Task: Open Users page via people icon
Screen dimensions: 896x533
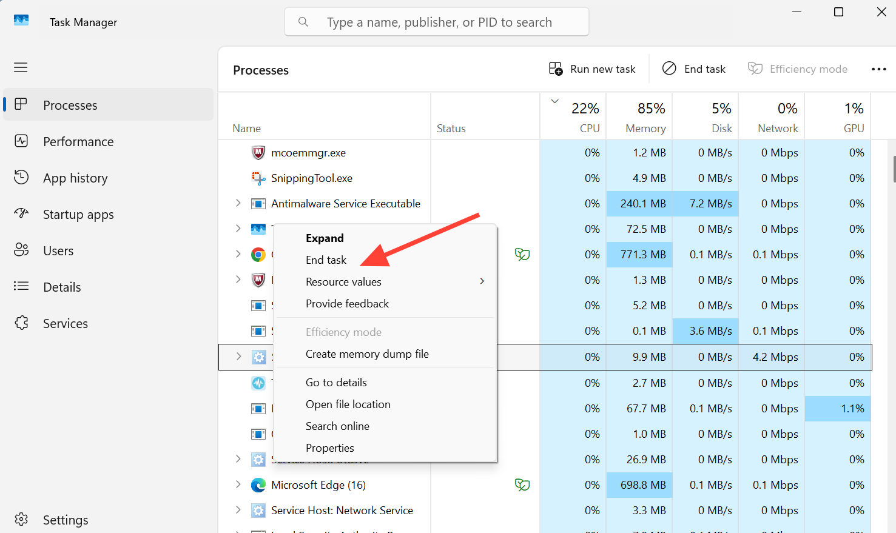Action: pos(21,250)
